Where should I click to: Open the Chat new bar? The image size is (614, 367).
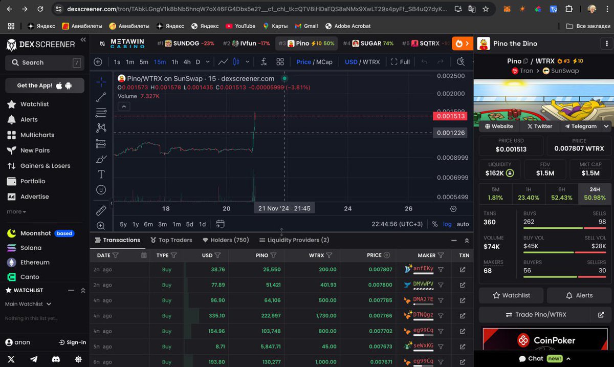tap(544, 359)
